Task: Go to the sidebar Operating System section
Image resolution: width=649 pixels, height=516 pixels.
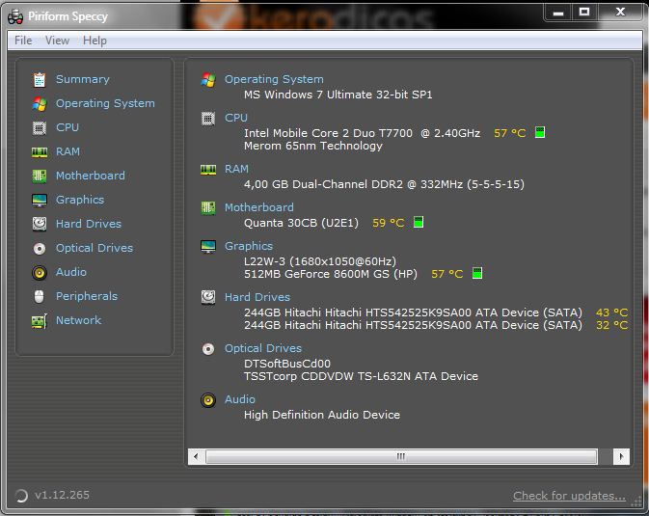Action: pos(105,103)
